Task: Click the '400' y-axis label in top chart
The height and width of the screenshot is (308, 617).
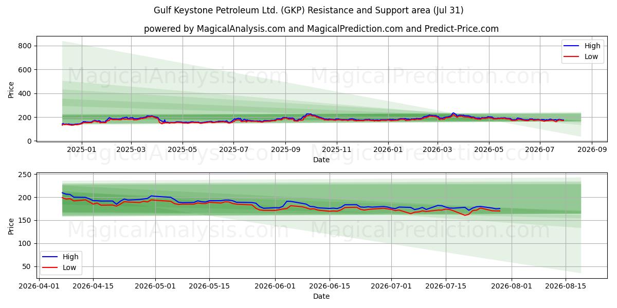Action: point(25,93)
